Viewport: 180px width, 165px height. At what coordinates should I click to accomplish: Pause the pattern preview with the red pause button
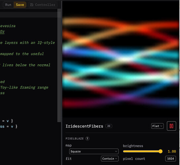(x=171, y=126)
